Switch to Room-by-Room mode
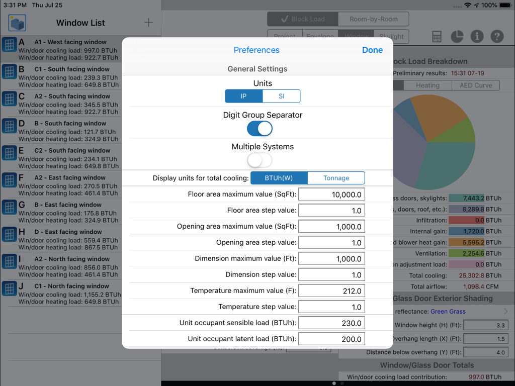Viewport: 515px width, 386px height. [x=374, y=19]
